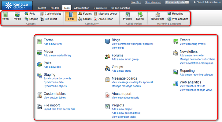The image size is (222, 122).
Task: Click Synchronize data link
Action: click(x=54, y=82)
